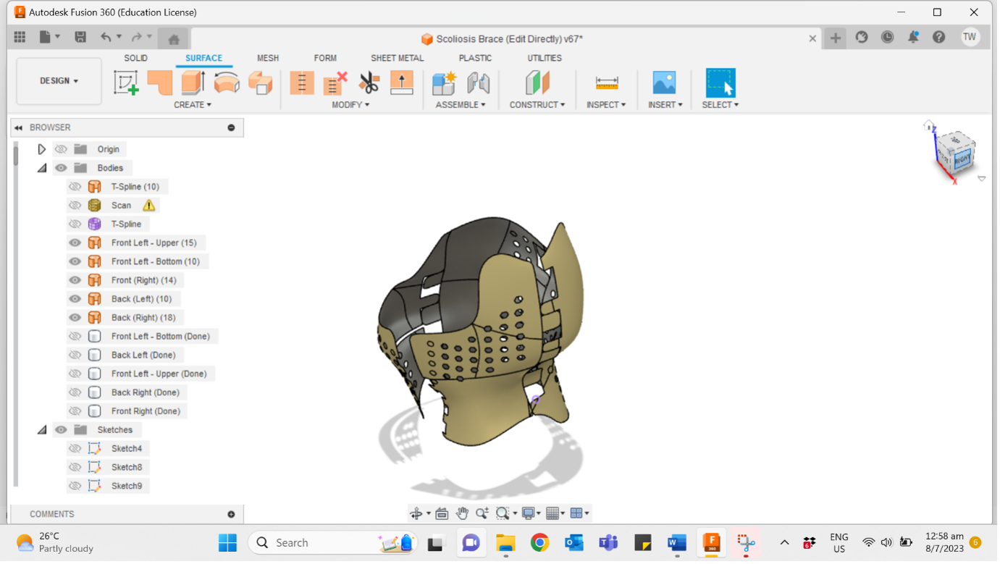Select the Joint tool icon
1000x564 pixels.
pyautogui.click(x=478, y=83)
